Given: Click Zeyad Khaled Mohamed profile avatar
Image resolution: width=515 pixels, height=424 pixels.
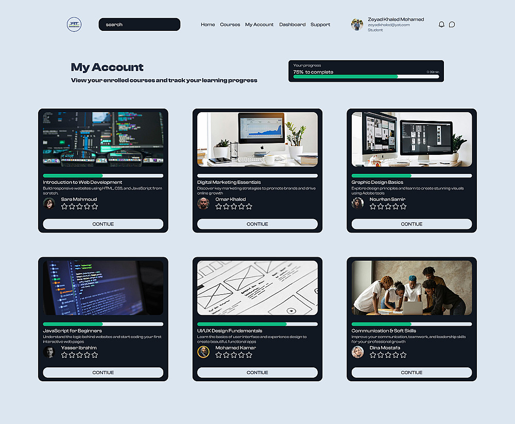Looking at the screenshot, I should 357,25.
